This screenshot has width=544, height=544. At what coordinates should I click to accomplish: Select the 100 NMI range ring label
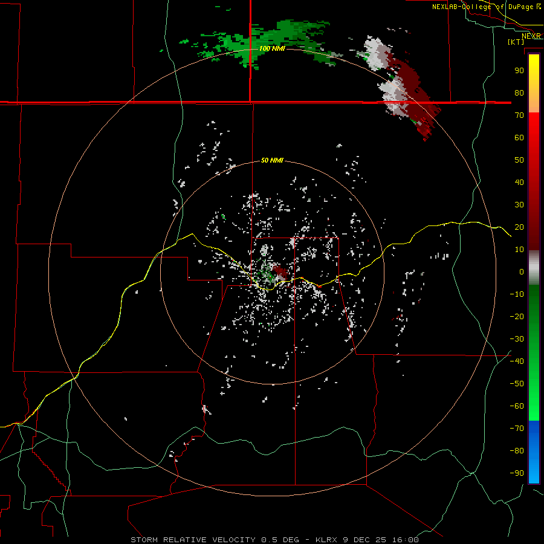(x=273, y=48)
